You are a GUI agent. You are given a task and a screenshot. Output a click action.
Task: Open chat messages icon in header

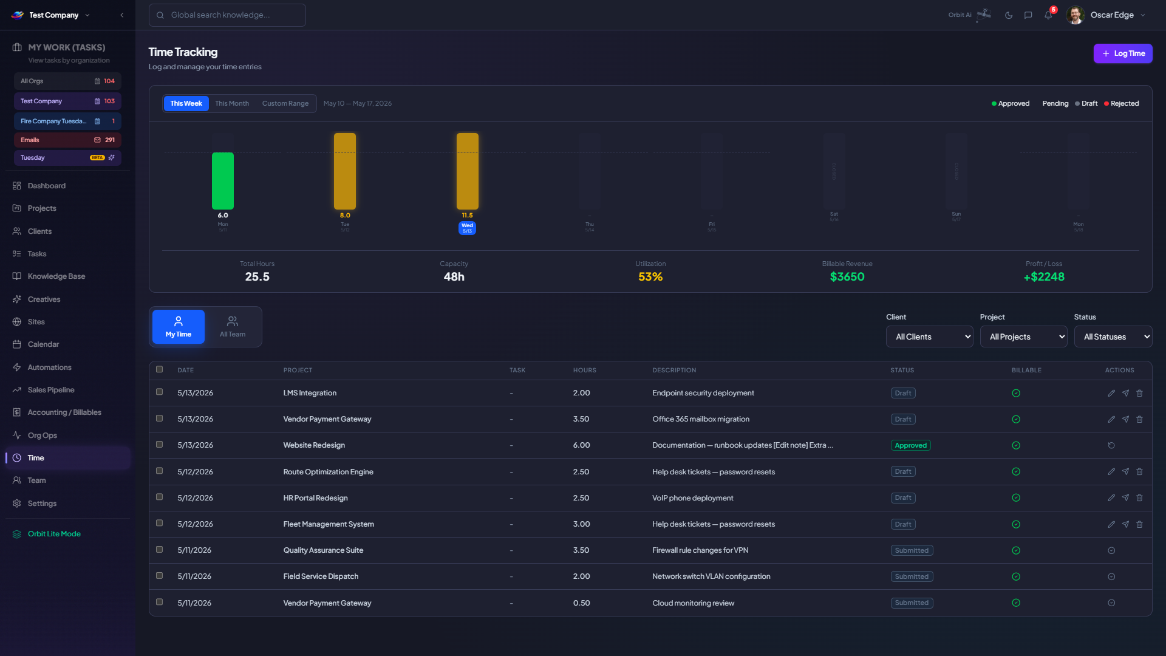pyautogui.click(x=1028, y=15)
